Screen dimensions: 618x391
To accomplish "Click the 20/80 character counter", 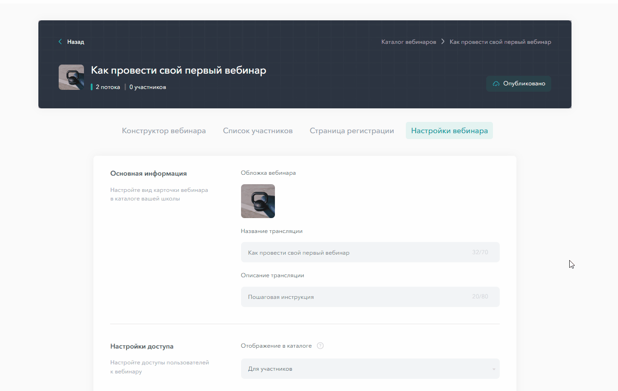I will click(x=480, y=297).
